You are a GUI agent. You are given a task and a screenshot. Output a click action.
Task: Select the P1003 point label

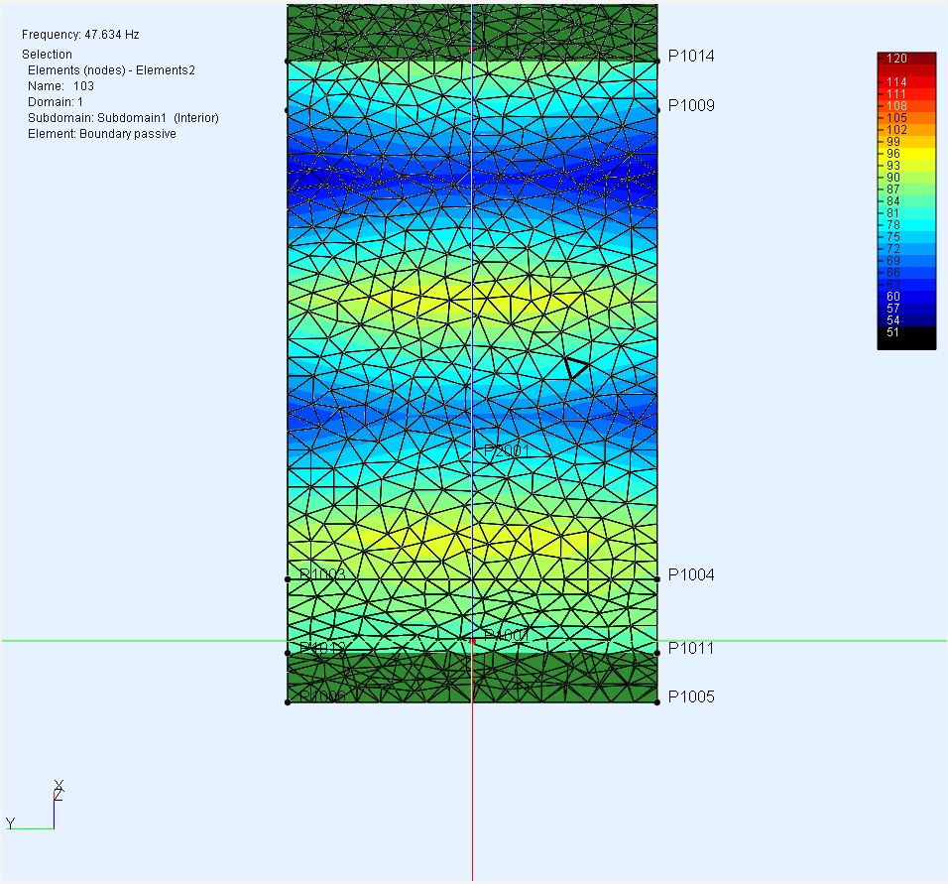(322, 575)
